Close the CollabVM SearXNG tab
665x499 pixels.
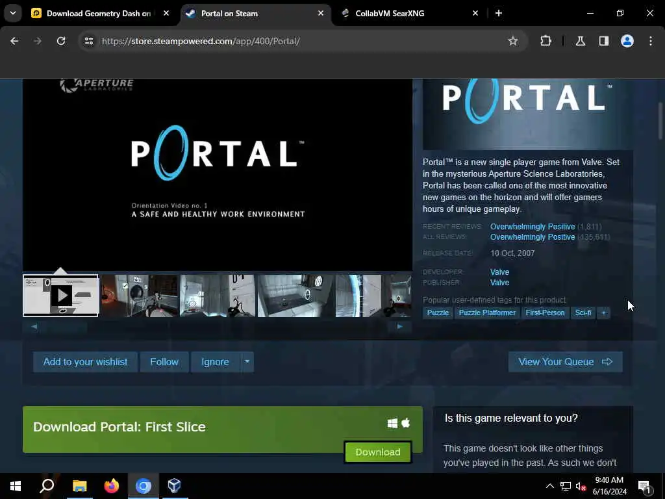(x=475, y=13)
